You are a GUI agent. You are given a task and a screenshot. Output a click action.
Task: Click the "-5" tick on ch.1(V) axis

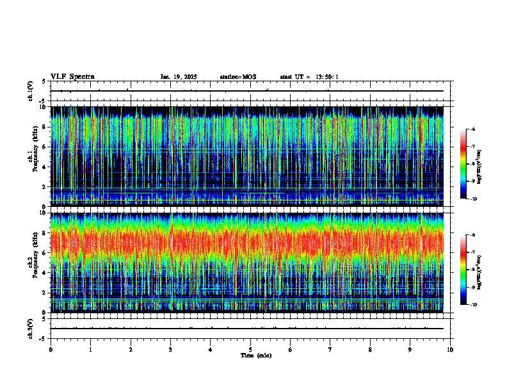point(43,101)
